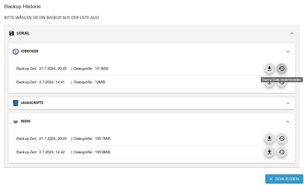The width and height of the screenshot is (304, 185).
Task: Collapse the REDIS backup list
Action: [x=288, y=122]
